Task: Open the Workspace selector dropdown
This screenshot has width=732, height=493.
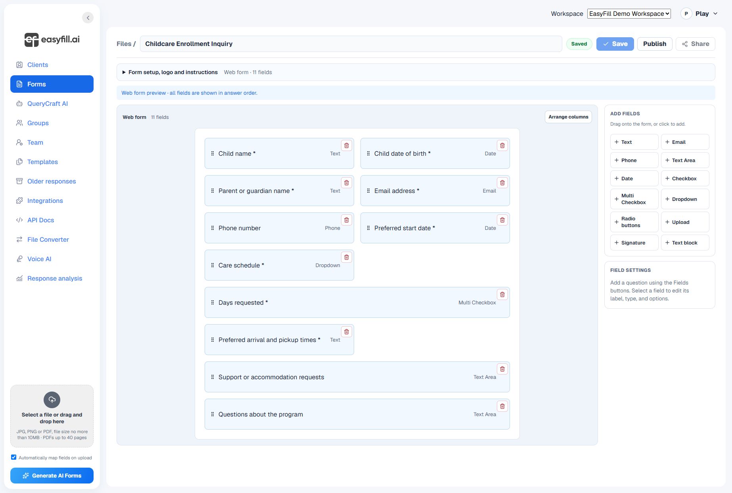Action: coord(629,14)
